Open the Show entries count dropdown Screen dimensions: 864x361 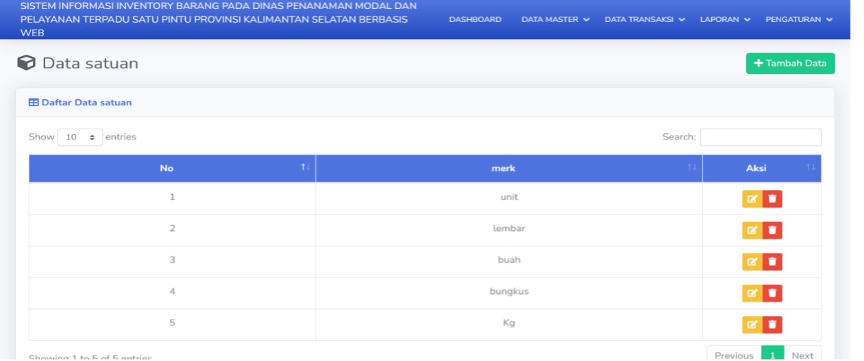80,137
